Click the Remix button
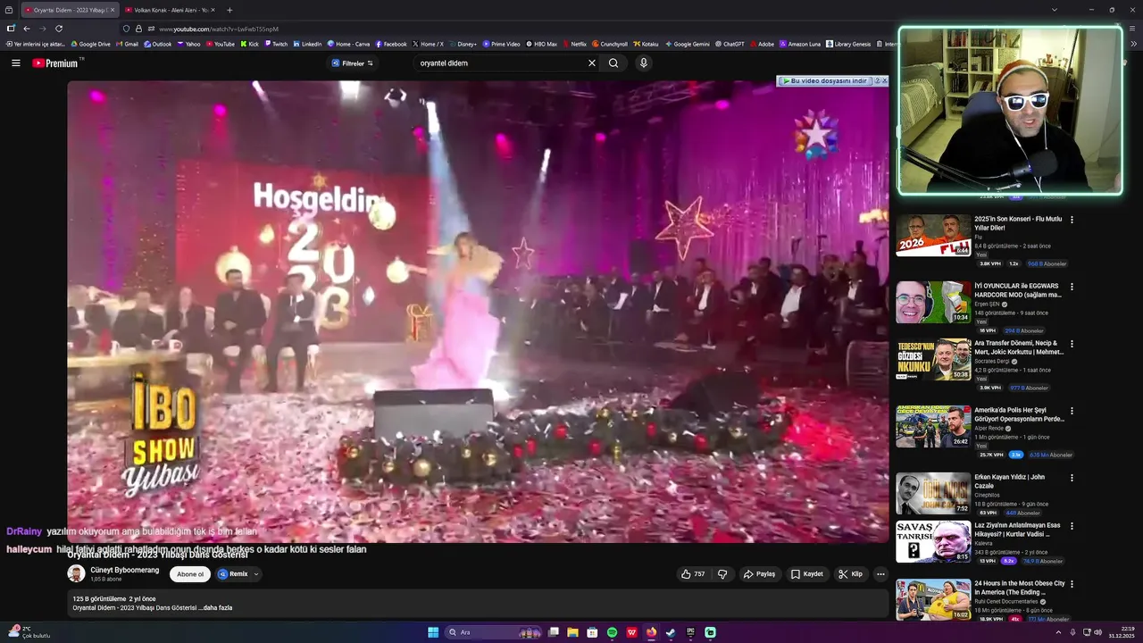The height and width of the screenshot is (643, 1143). point(232,574)
